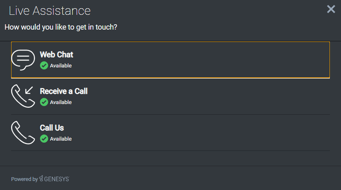This screenshot has width=341, height=190.
Task: Click empty area of Call Us row
Action: [196, 132]
